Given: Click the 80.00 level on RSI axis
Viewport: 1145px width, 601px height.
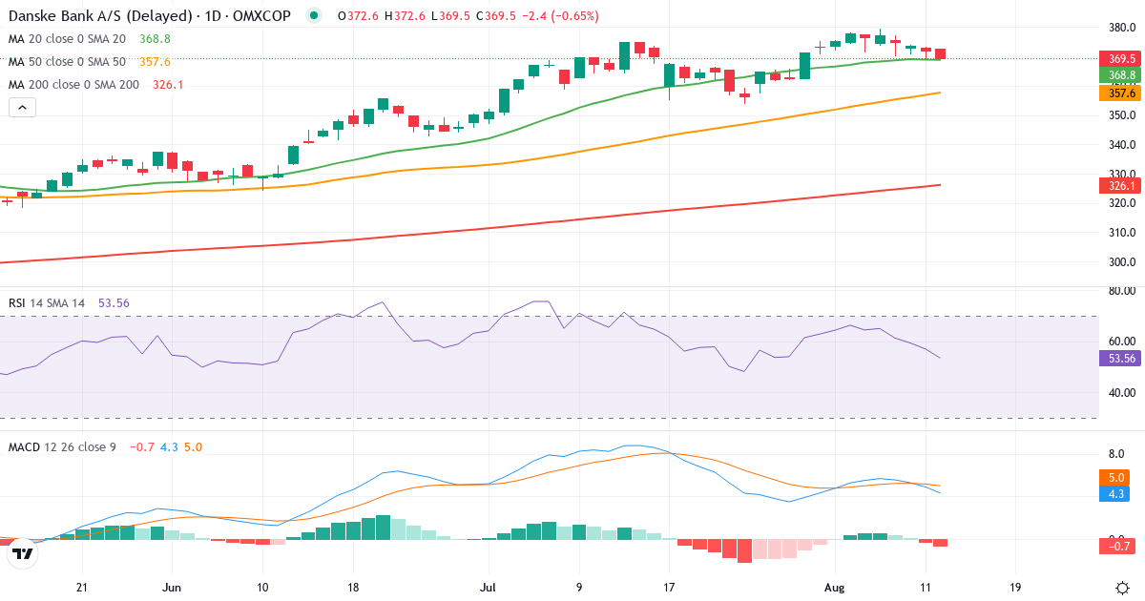Looking at the screenshot, I should pyautogui.click(x=1122, y=291).
